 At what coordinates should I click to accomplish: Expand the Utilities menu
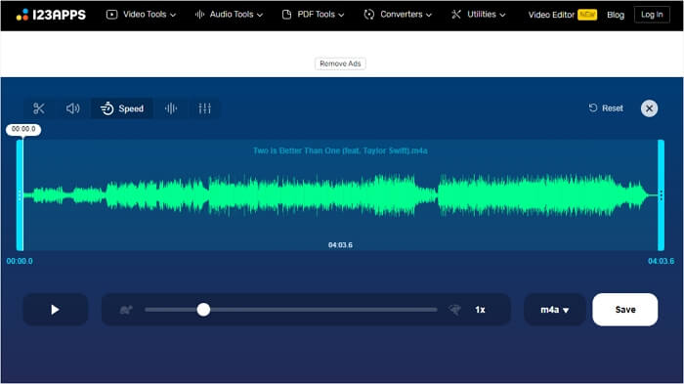coord(479,15)
